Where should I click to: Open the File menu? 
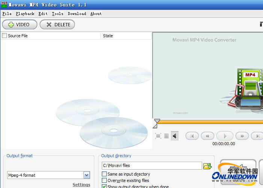tap(7, 14)
